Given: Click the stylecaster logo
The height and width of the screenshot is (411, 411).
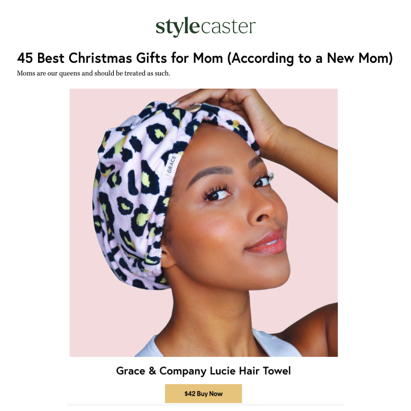Looking at the screenshot, I should pyautogui.click(x=205, y=26).
